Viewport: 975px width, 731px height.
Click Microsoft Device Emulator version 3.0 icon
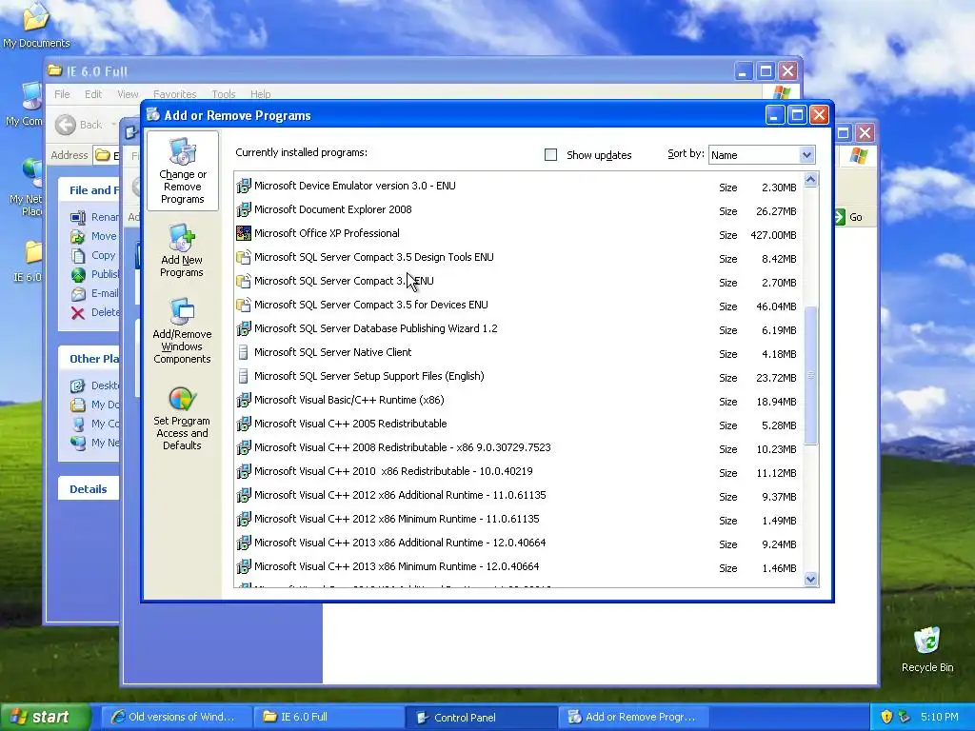(x=244, y=186)
